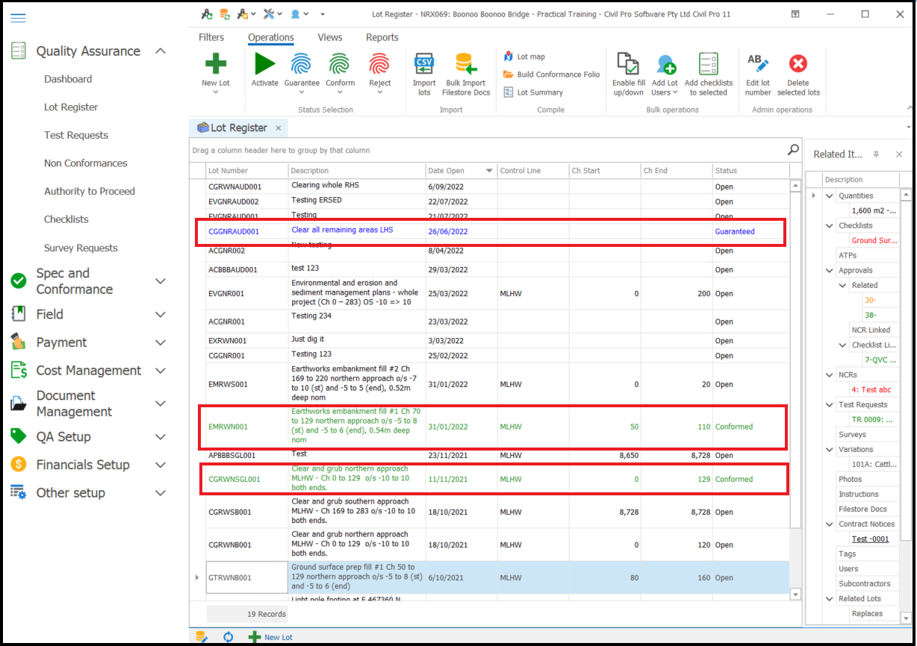The height and width of the screenshot is (646, 917).
Task: Click the blue Guarantee fingerprint icon
Action: (x=302, y=64)
